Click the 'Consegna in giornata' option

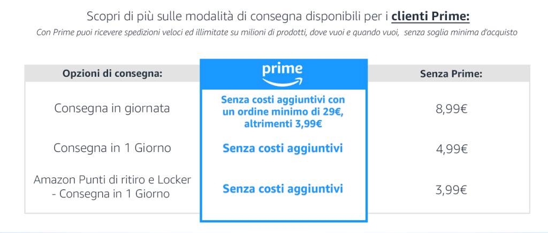click(112, 108)
